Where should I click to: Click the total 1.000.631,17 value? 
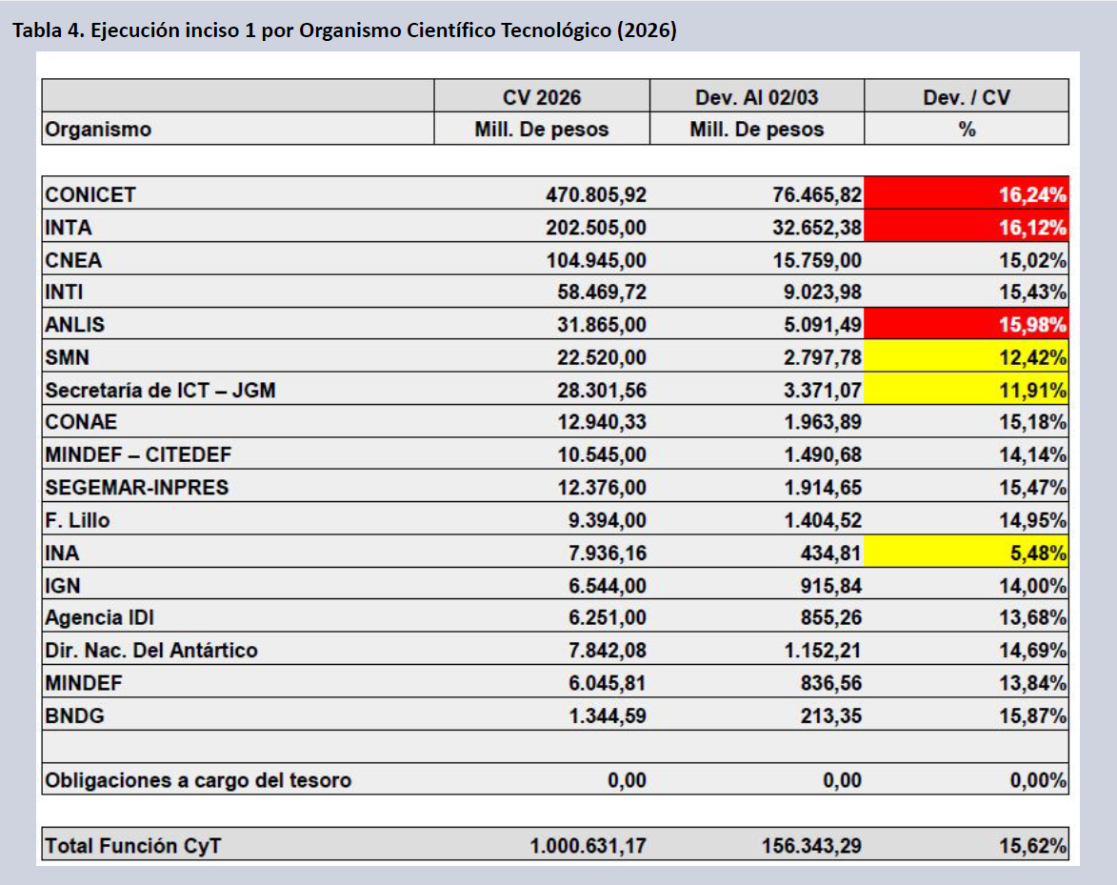[x=588, y=845]
